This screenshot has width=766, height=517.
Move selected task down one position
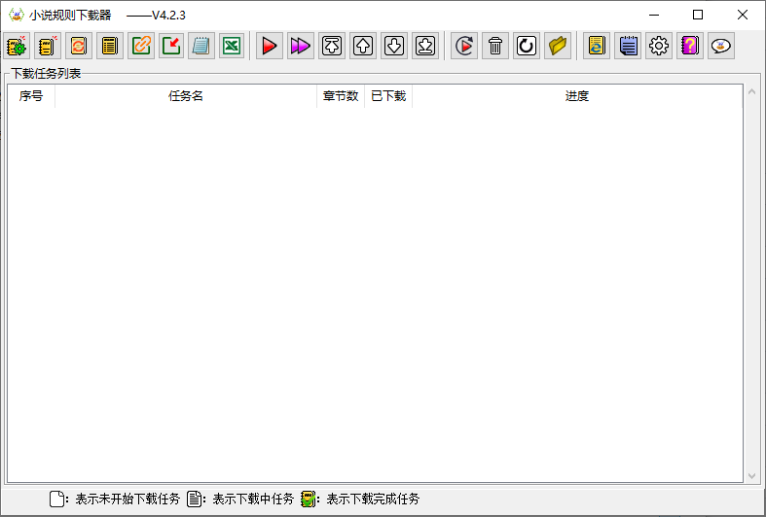click(x=394, y=46)
